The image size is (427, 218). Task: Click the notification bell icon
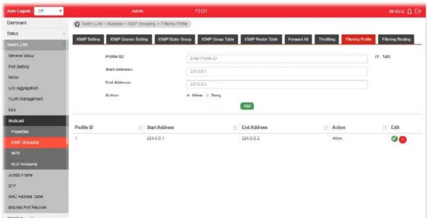pyautogui.click(x=411, y=11)
